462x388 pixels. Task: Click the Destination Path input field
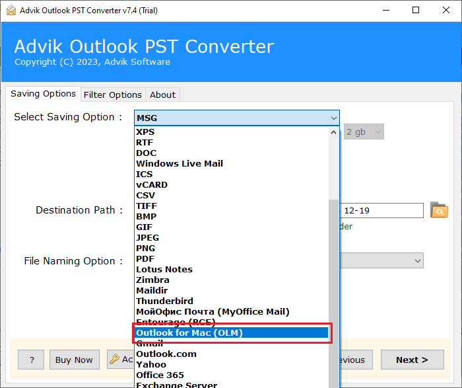381,210
